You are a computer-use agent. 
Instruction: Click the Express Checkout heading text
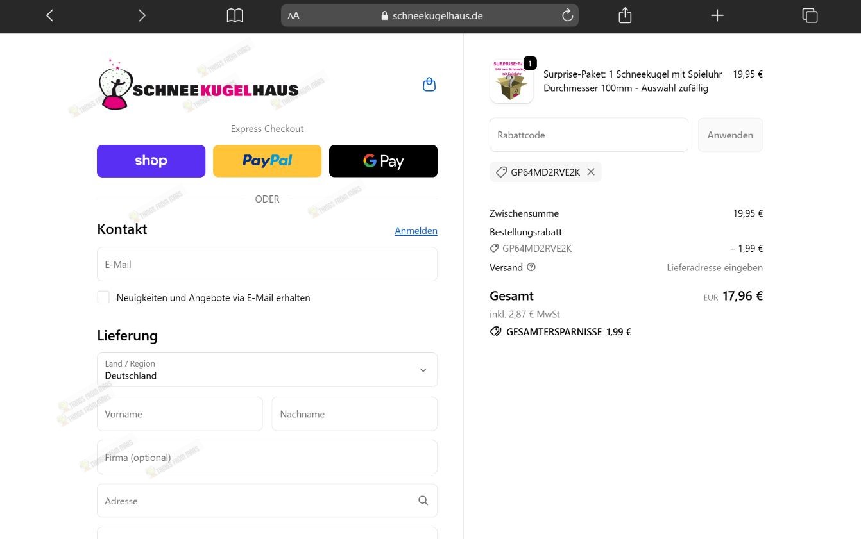tap(267, 129)
